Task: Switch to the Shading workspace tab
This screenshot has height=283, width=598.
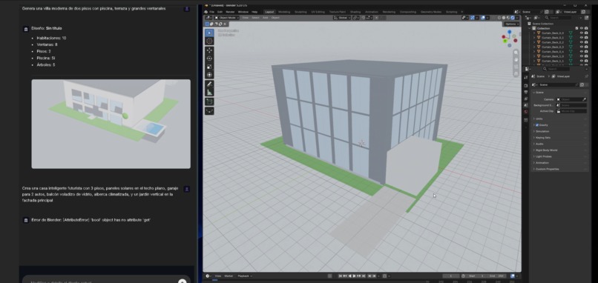Action: (x=355, y=12)
